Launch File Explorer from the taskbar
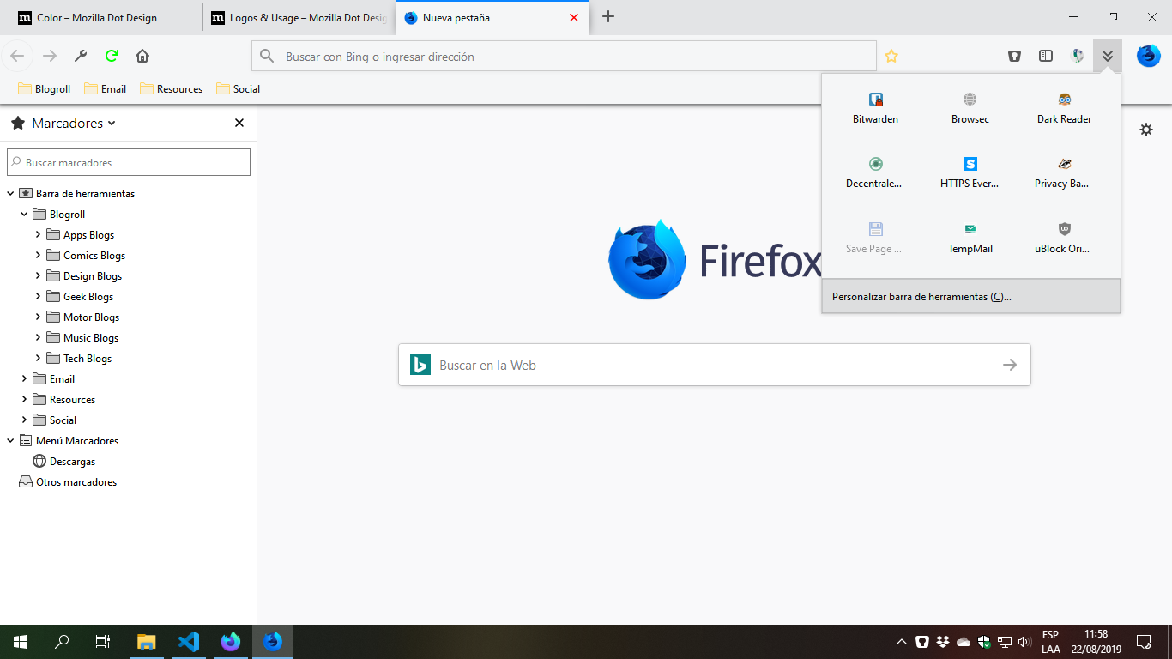This screenshot has width=1172, height=659. 147,642
